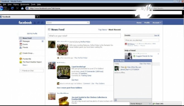The image size is (184, 106).
Task: Click Play Soldiers link
Action: [x=100, y=83]
